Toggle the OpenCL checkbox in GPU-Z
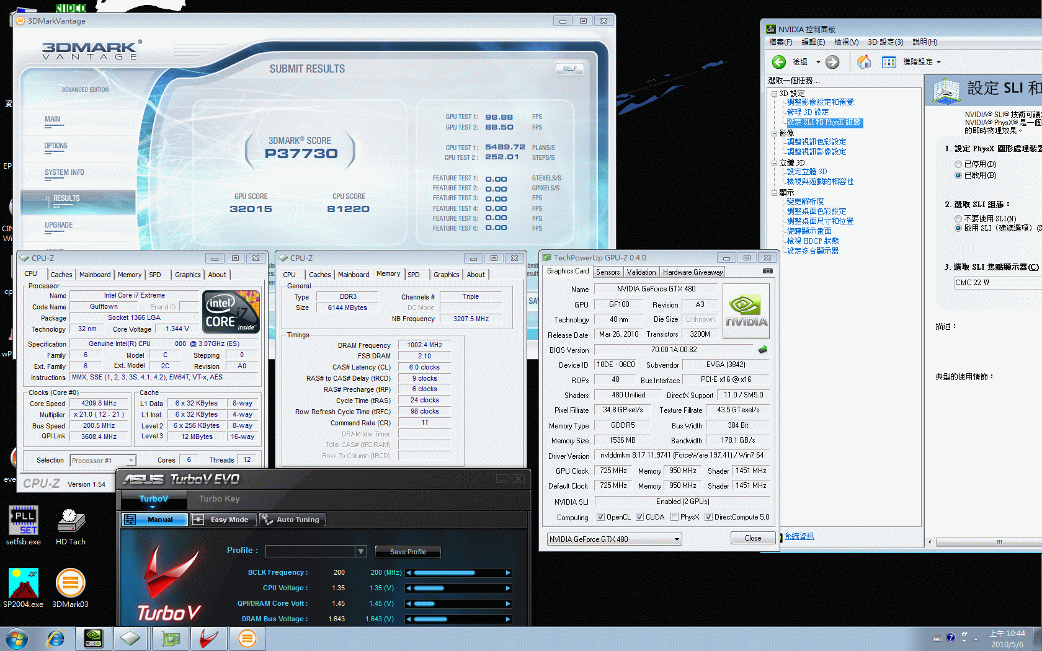Screen dimensions: 1042x651 pos(600,517)
